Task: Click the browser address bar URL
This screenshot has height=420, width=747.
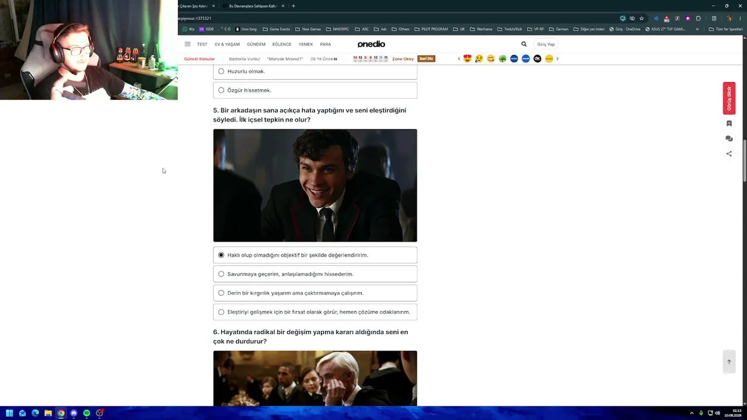Action: pos(195,18)
